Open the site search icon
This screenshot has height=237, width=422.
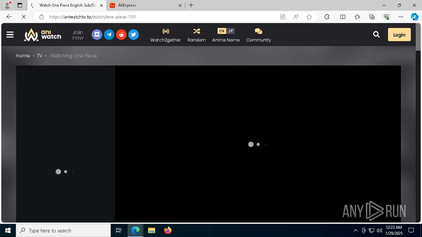coord(377,35)
